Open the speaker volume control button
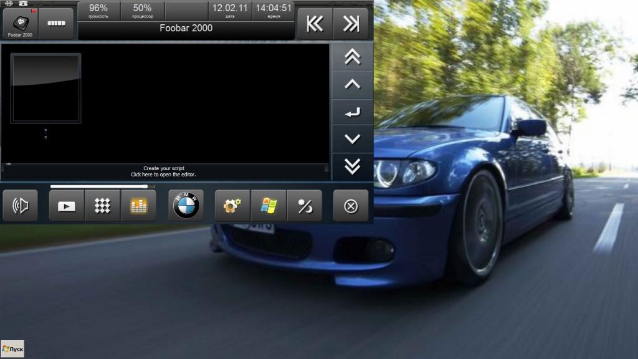Screen dimensions: 638x359 click(x=21, y=206)
